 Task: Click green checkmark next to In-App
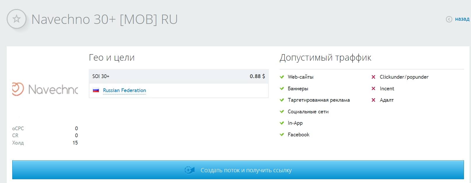(282, 123)
